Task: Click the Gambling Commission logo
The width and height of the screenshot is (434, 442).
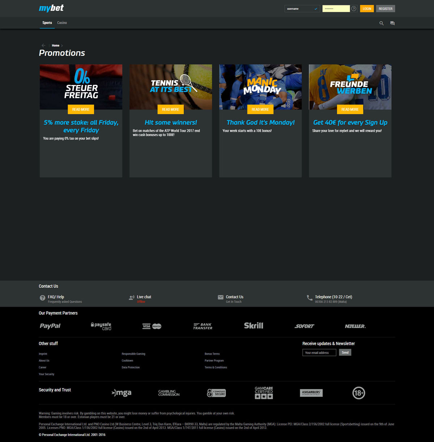Action: tap(169, 393)
